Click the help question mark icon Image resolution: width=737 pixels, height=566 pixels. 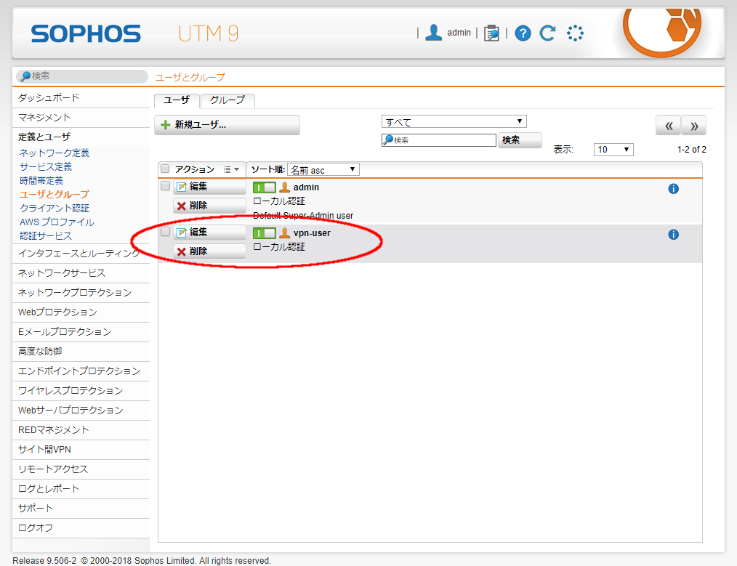523,33
